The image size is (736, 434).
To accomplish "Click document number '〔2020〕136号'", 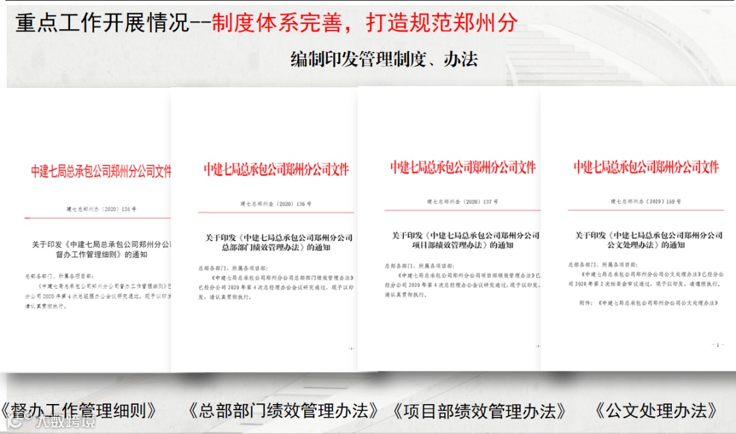I will (x=293, y=204).
